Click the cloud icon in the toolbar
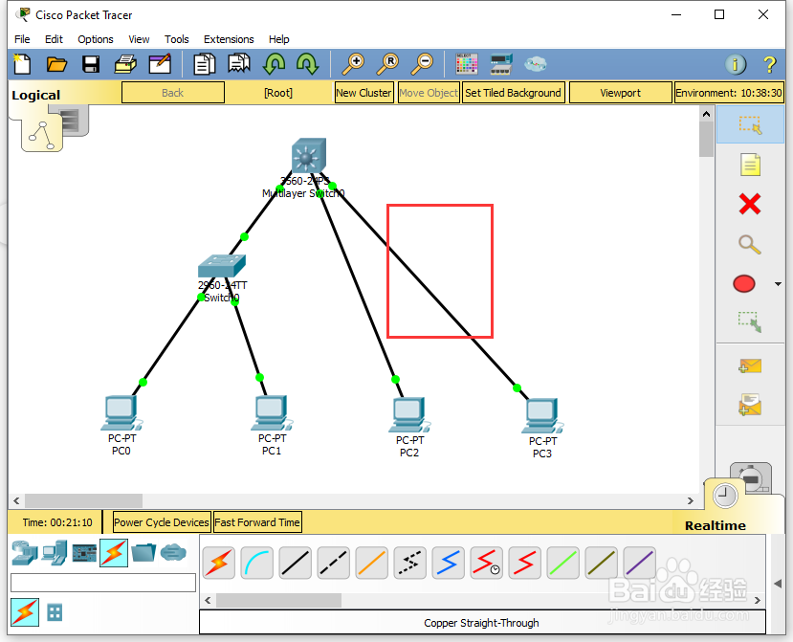The height and width of the screenshot is (642, 793). tap(535, 64)
